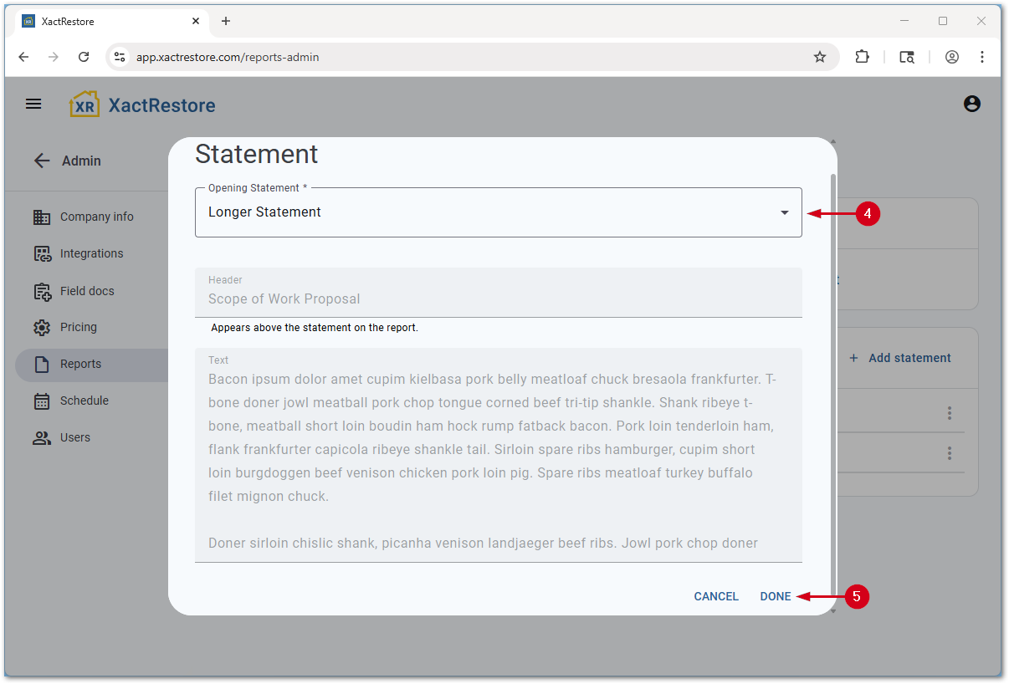Open the kebab menu on the second statement

point(950,452)
